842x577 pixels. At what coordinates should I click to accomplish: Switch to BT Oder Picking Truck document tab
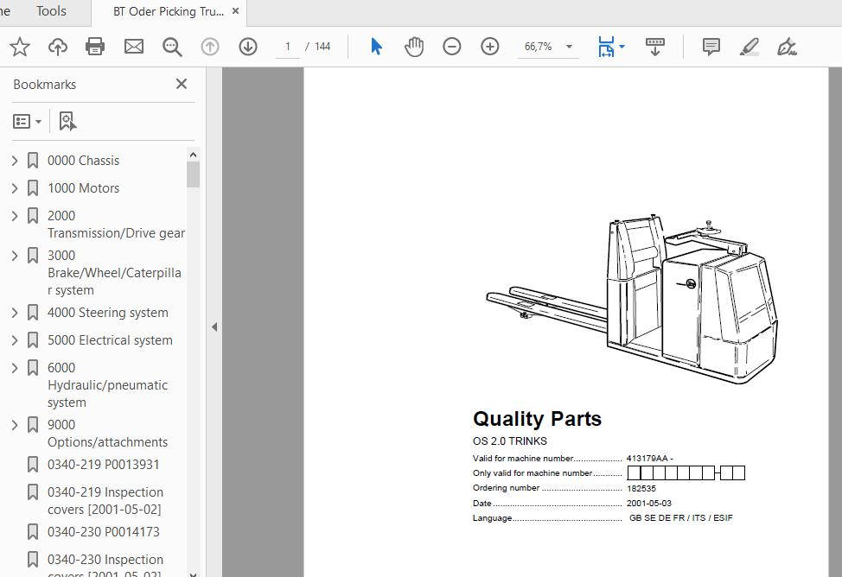[x=168, y=12]
